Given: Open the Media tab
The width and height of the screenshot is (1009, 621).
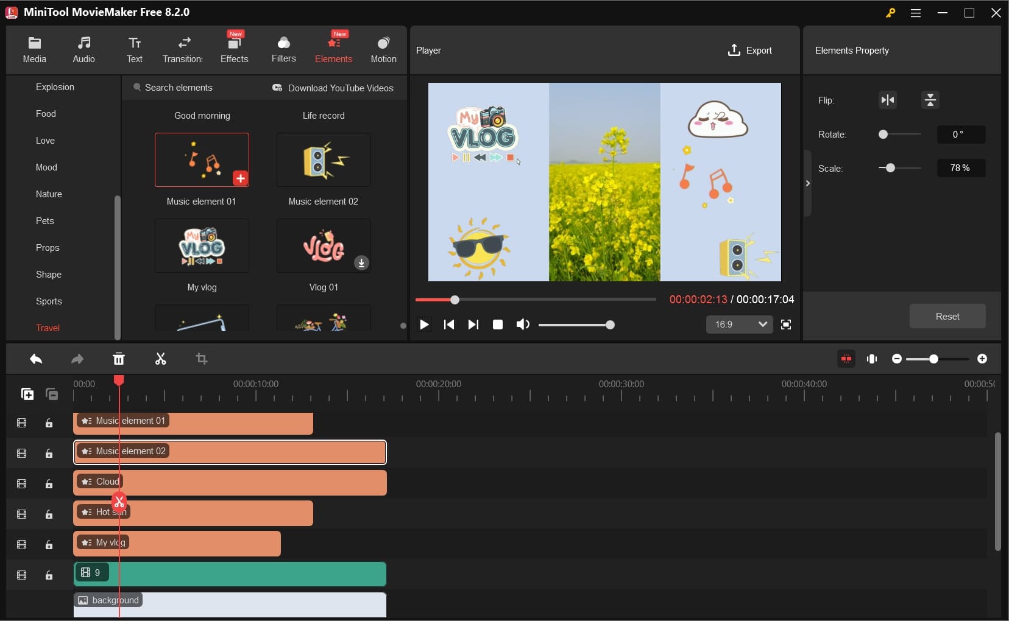Looking at the screenshot, I should coord(34,50).
